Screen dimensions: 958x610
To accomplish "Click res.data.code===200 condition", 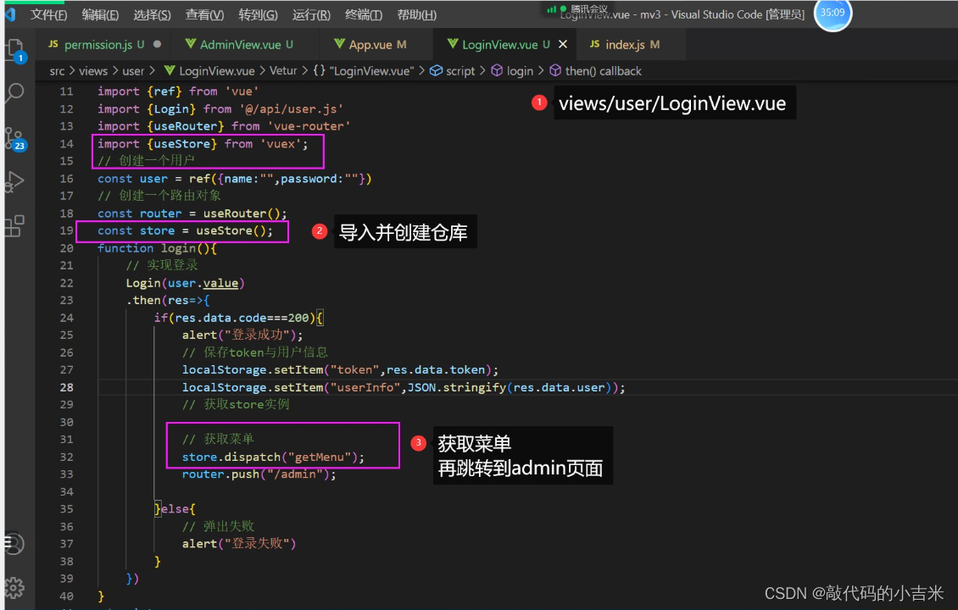I will pos(242,318).
